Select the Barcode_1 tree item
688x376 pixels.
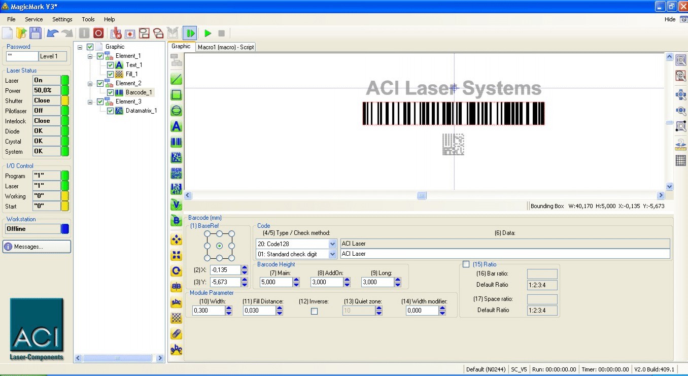point(139,92)
